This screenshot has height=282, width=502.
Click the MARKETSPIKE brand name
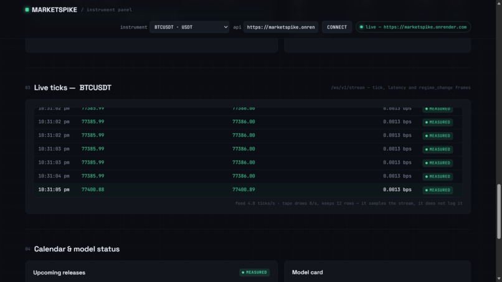point(54,10)
